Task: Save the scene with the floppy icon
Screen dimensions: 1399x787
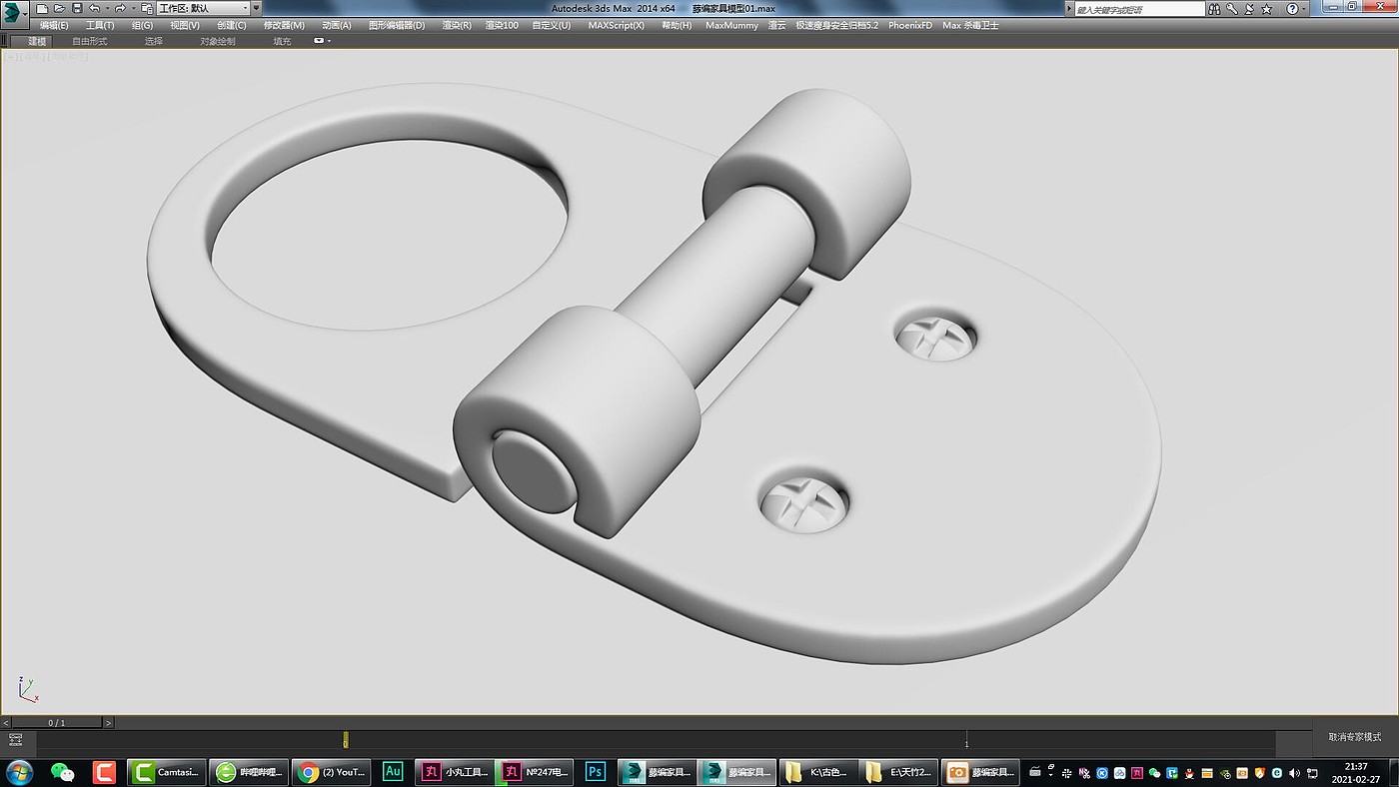Action: (76, 8)
